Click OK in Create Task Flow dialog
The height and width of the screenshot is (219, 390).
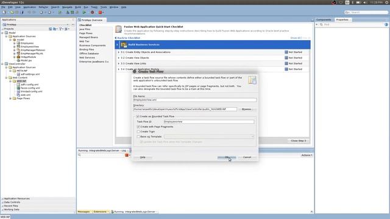227,157
